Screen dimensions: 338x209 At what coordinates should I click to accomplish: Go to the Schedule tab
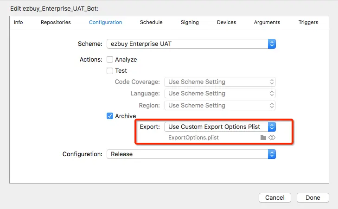point(151,22)
